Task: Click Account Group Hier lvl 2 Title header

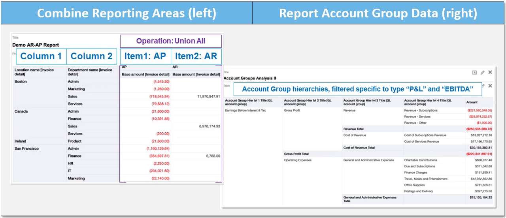Action: click(x=312, y=102)
